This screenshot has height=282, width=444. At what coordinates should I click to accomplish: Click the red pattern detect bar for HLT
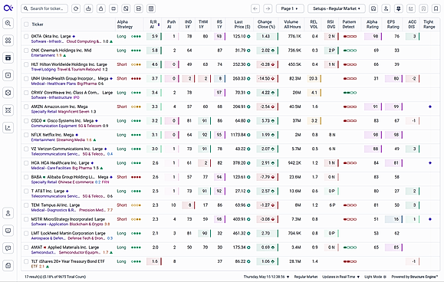[x=350, y=64]
